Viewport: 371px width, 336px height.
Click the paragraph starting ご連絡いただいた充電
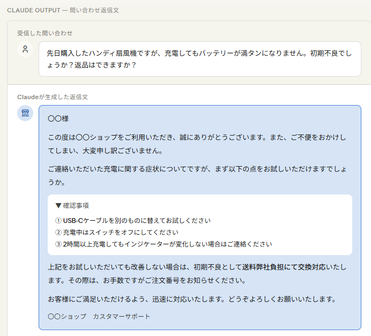pyautogui.click(x=197, y=175)
